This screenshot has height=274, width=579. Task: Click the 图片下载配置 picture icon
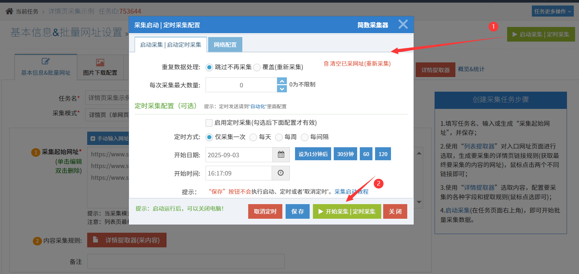(x=100, y=62)
